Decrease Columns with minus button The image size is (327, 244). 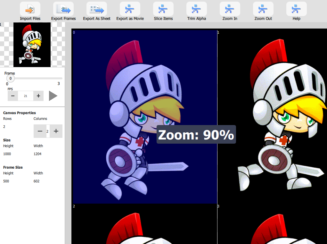40,131
